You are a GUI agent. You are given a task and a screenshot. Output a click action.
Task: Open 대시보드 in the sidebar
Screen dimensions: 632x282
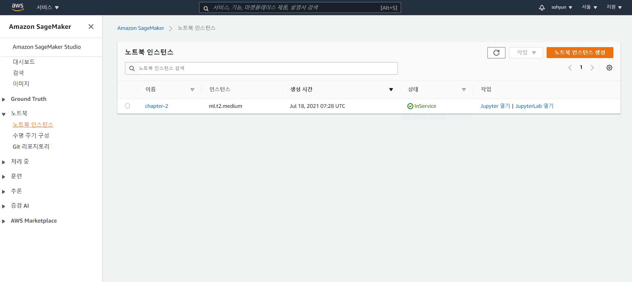pos(24,62)
